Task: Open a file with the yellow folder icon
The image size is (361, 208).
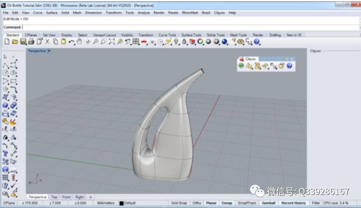Action: tap(15, 42)
